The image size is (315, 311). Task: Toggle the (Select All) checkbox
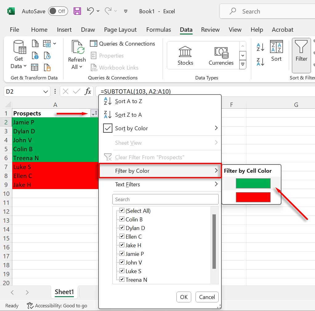tap(122, 211)
